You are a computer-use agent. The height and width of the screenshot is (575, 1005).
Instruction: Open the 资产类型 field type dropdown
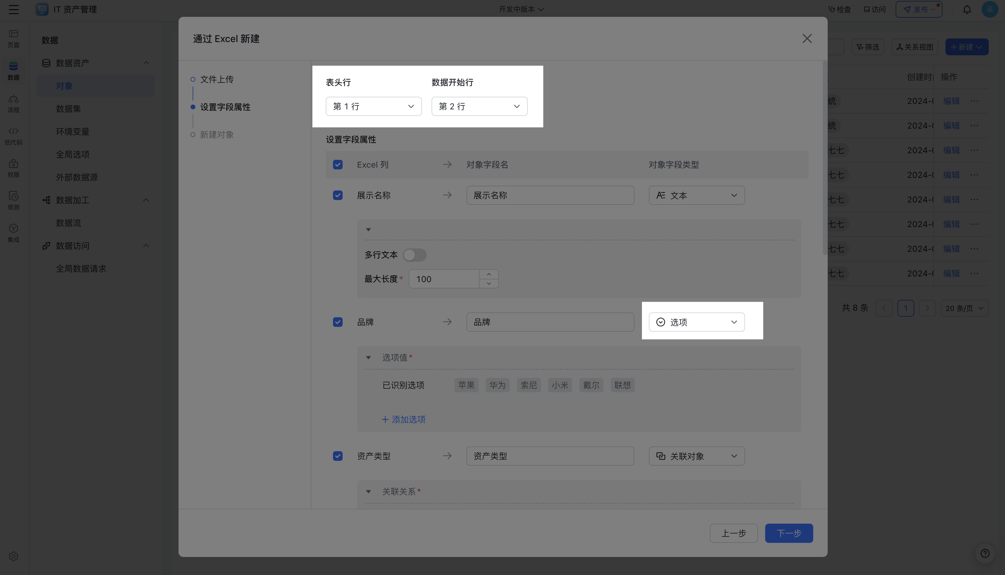coord(696,456)
